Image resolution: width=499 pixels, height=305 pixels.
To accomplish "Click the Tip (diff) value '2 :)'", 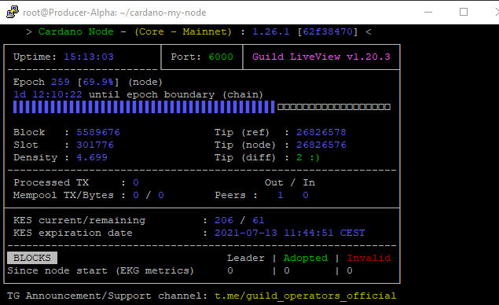I will pos(308,157).
